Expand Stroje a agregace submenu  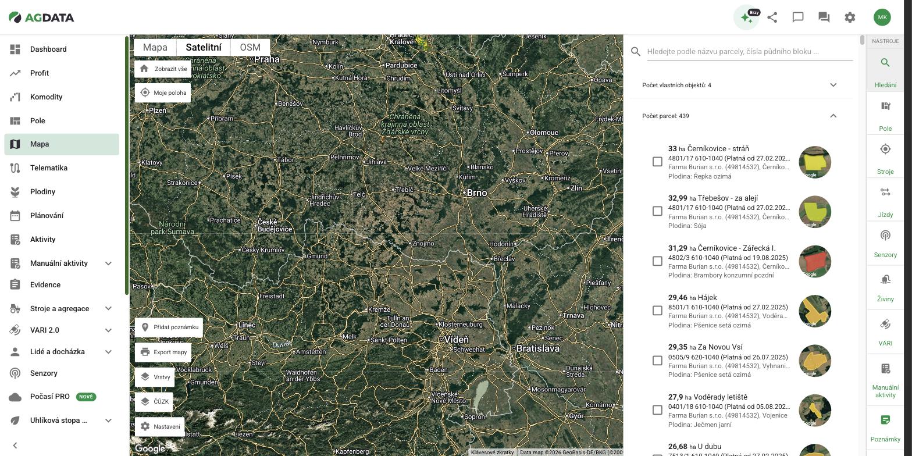point(108,309)
